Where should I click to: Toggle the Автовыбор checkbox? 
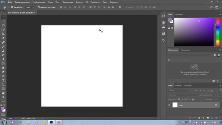tap(12, 7)
